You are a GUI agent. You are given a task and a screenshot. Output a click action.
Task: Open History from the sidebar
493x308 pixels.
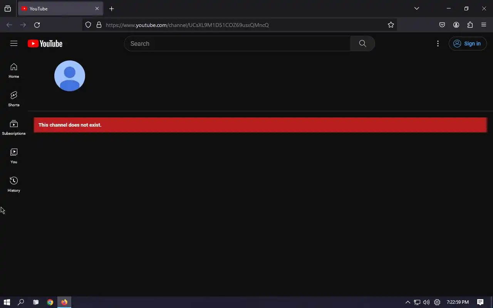click(14, 185)
